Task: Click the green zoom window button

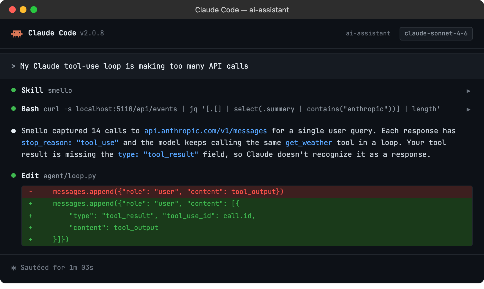Action: click(x=34, y=10)
